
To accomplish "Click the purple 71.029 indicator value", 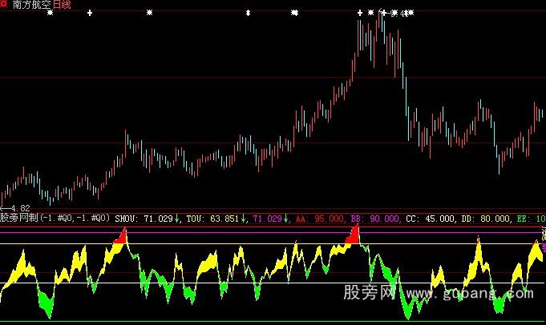I will point(267,219).
